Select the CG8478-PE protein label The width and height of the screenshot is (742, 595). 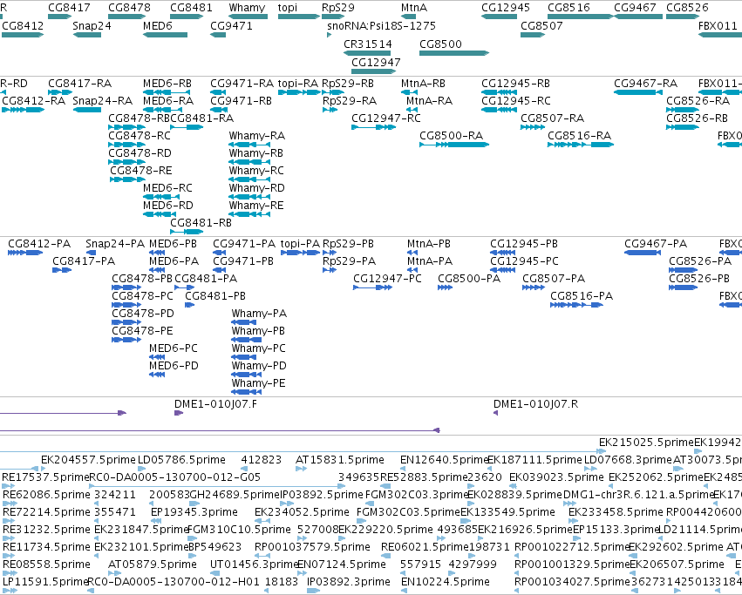coord(142,331)
